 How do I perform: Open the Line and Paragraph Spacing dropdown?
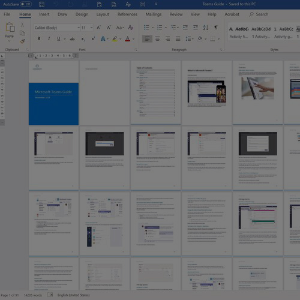(190, 38)
